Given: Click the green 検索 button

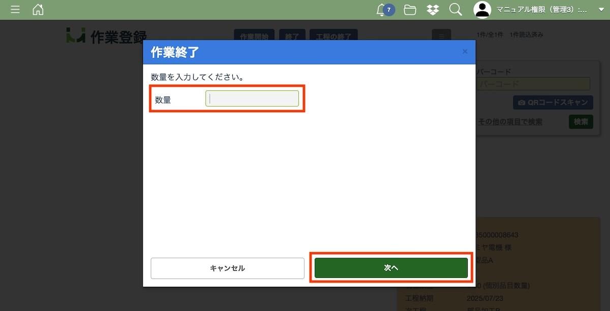Looking at the screenshot, I should point(581,122).
